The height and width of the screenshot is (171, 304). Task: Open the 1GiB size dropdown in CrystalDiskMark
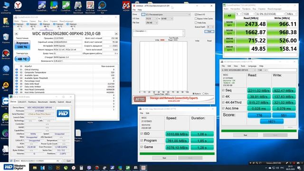click(x=249, y=14)
